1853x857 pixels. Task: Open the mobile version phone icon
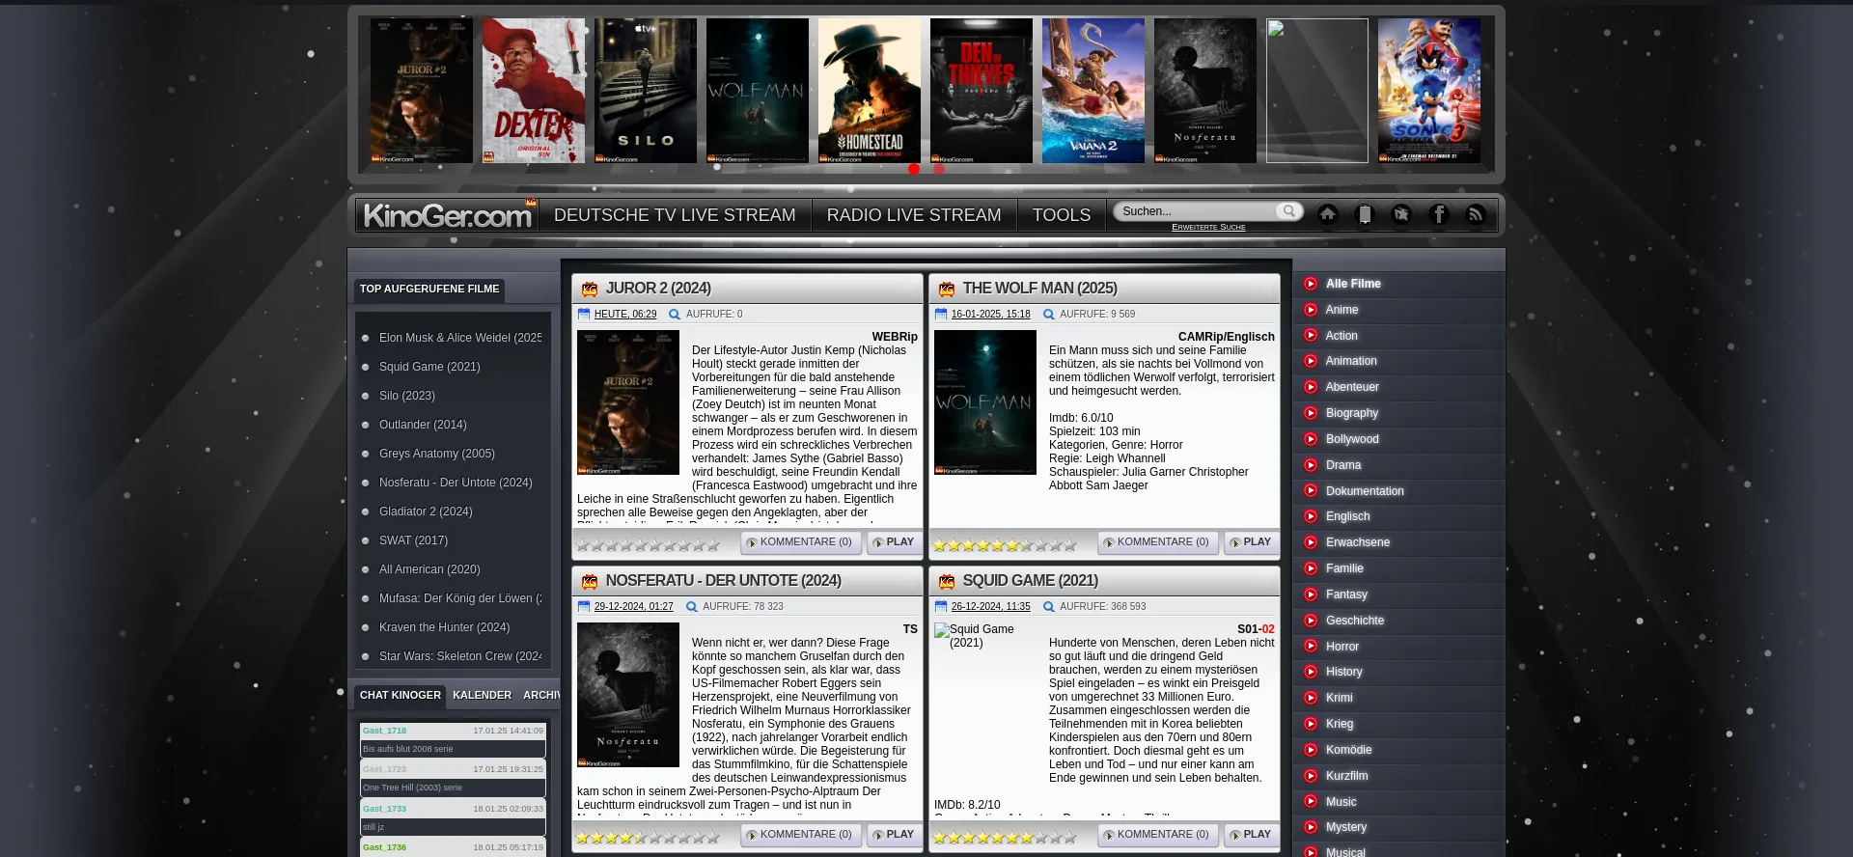(x=1365, y=214)
